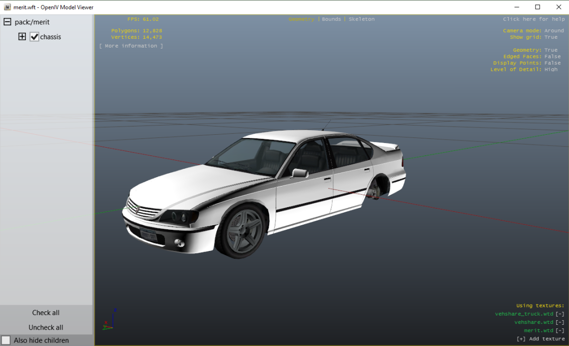Screen dimensions: 569x346
Task: Toggle Display Points False setting
Action: (552, 63)
